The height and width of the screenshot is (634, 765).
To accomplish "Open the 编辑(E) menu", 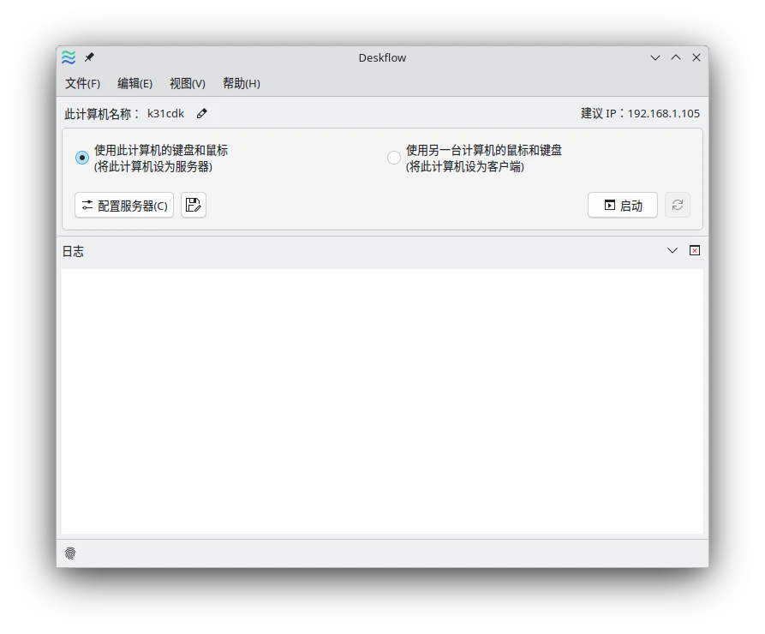I will pos(134,83).
